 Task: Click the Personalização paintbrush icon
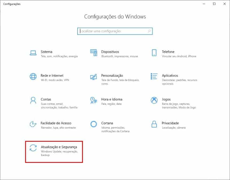[x=93, y=77]
